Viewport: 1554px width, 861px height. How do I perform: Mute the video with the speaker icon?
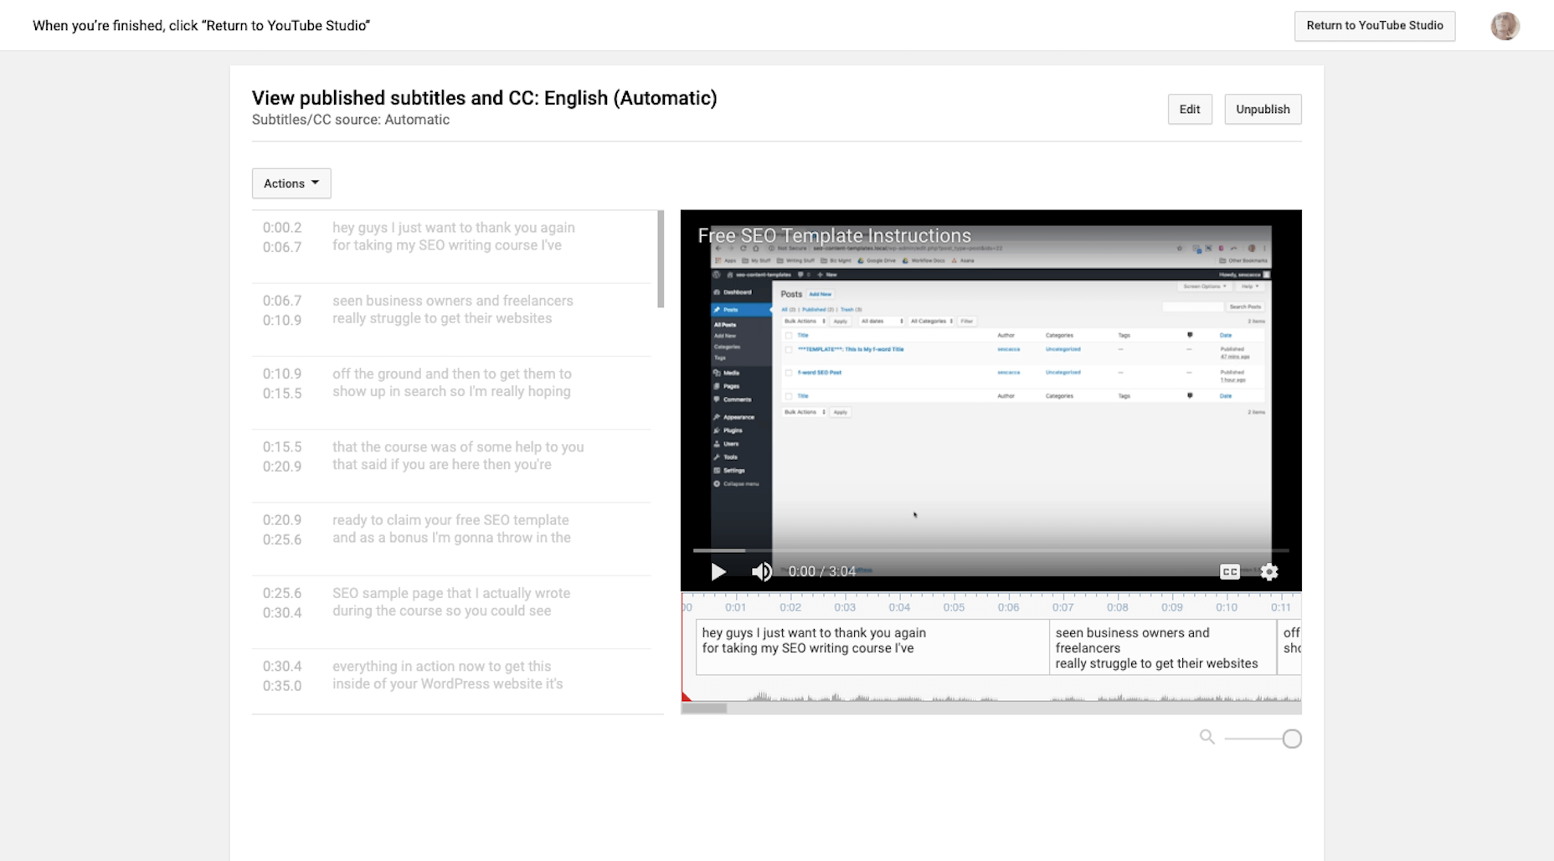(761, 571)
